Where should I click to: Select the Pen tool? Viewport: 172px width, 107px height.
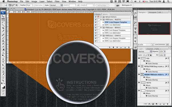(x=3, y=59)
